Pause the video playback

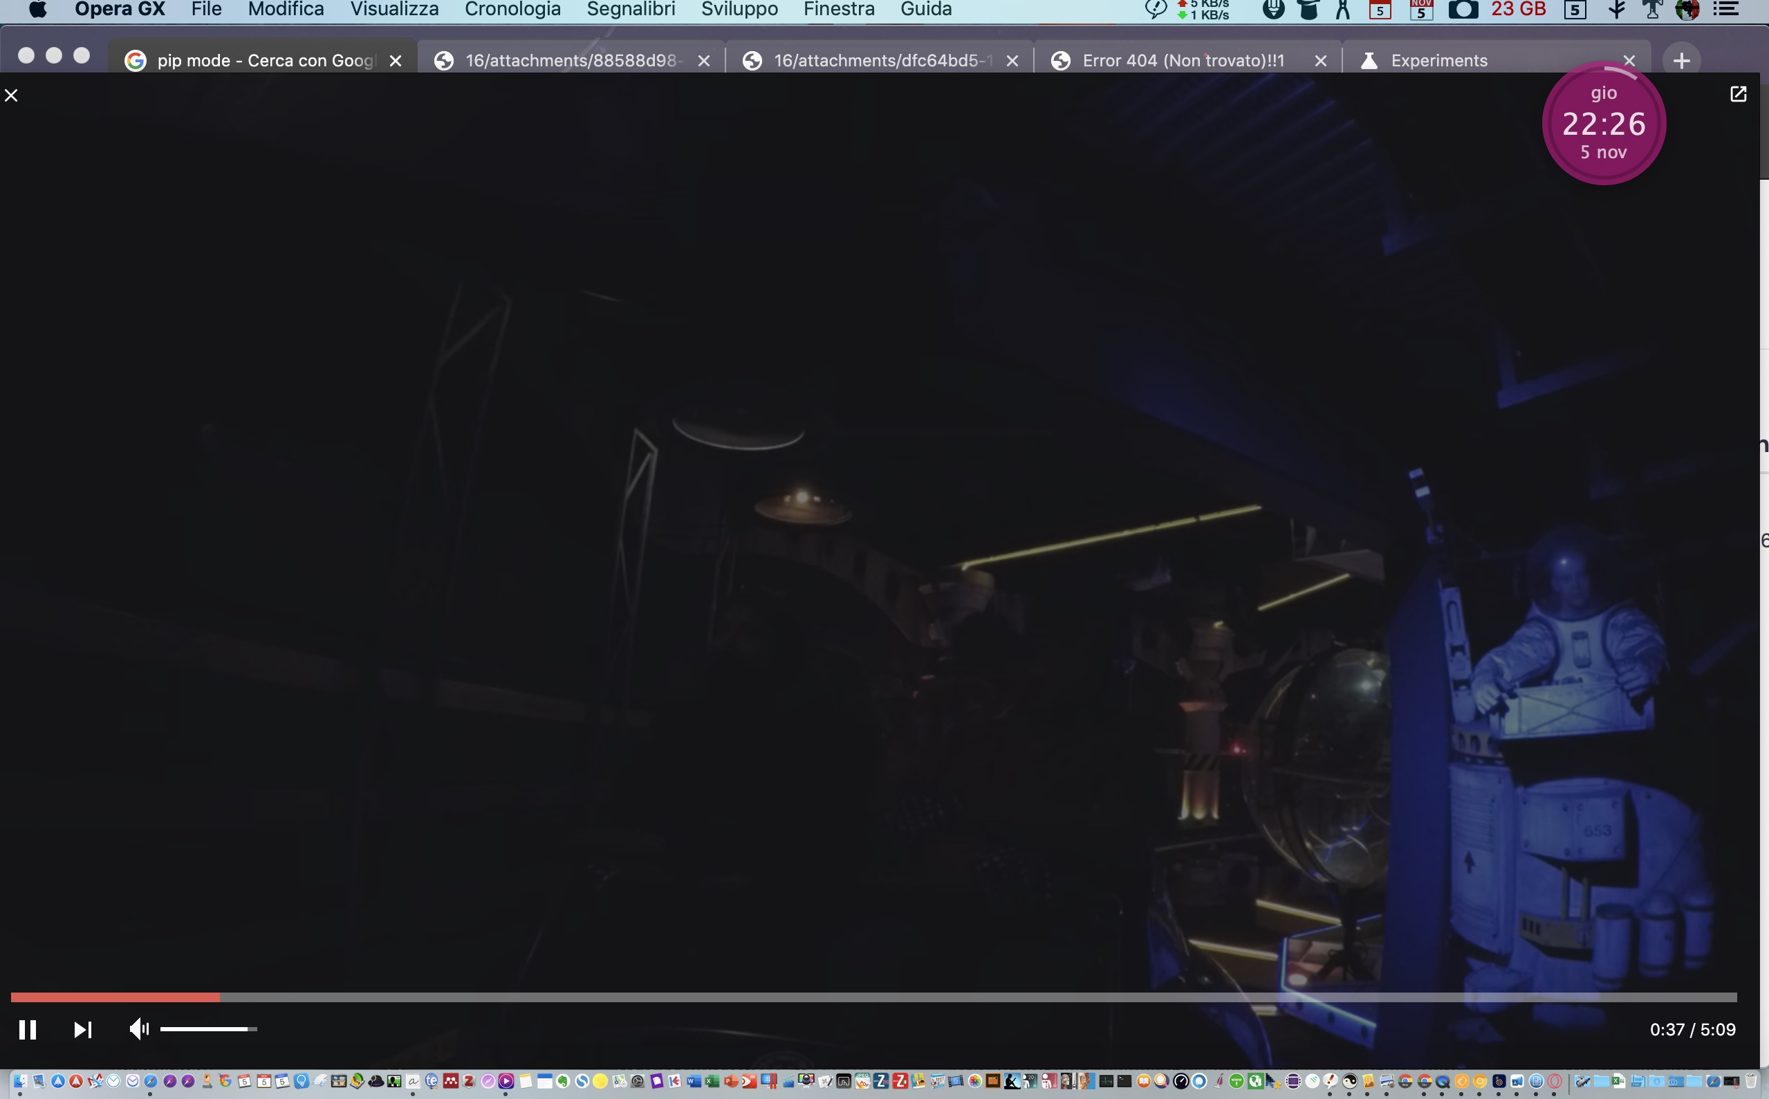pyautogui.click(x=28, y=1029)
